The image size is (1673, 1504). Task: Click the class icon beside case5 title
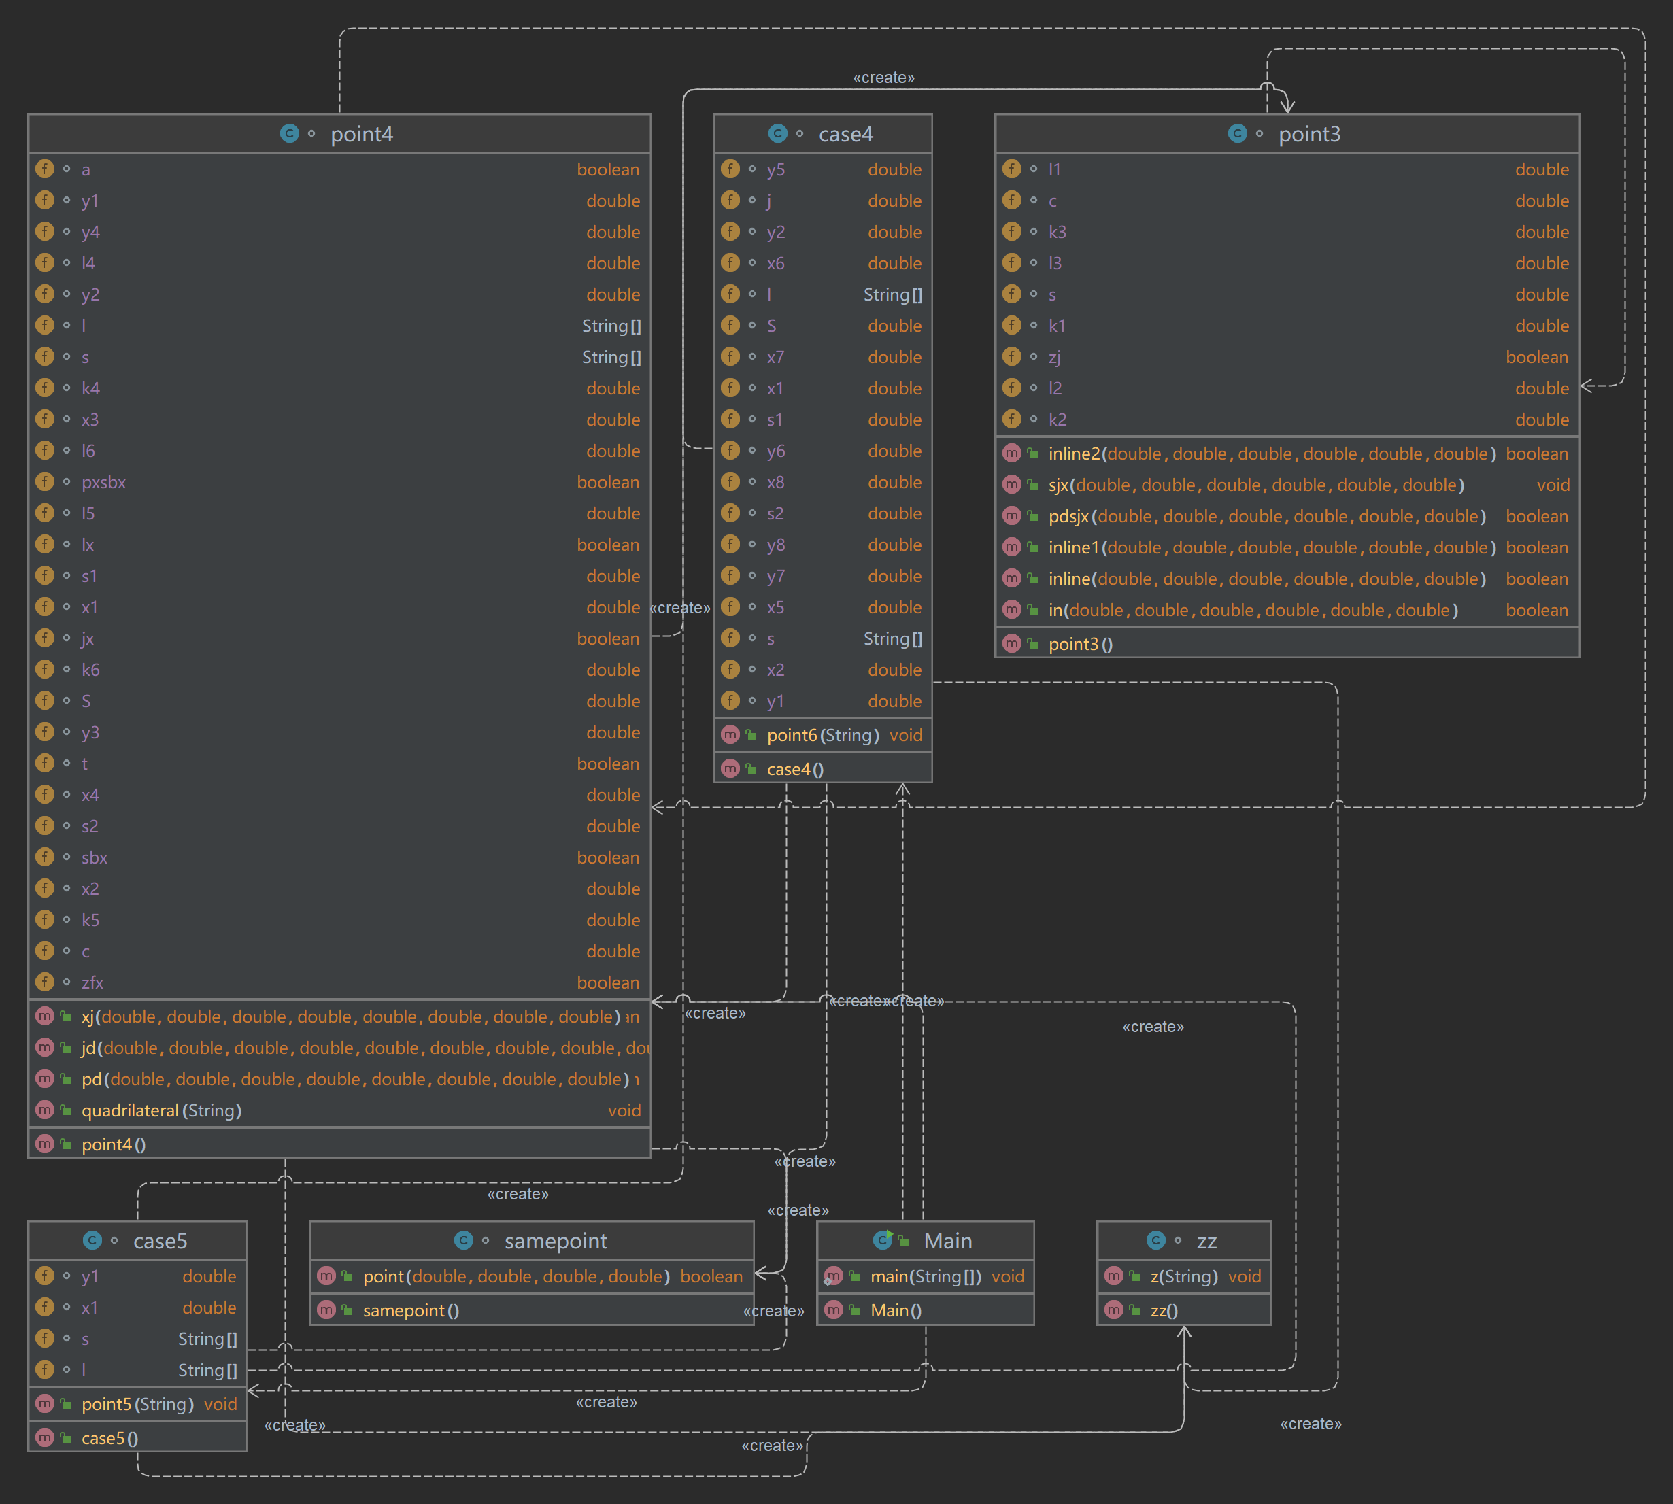(x=92, y=1240)
